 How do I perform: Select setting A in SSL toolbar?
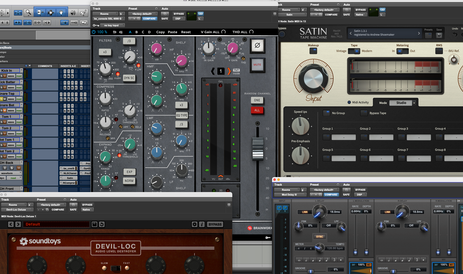point(130,32)
